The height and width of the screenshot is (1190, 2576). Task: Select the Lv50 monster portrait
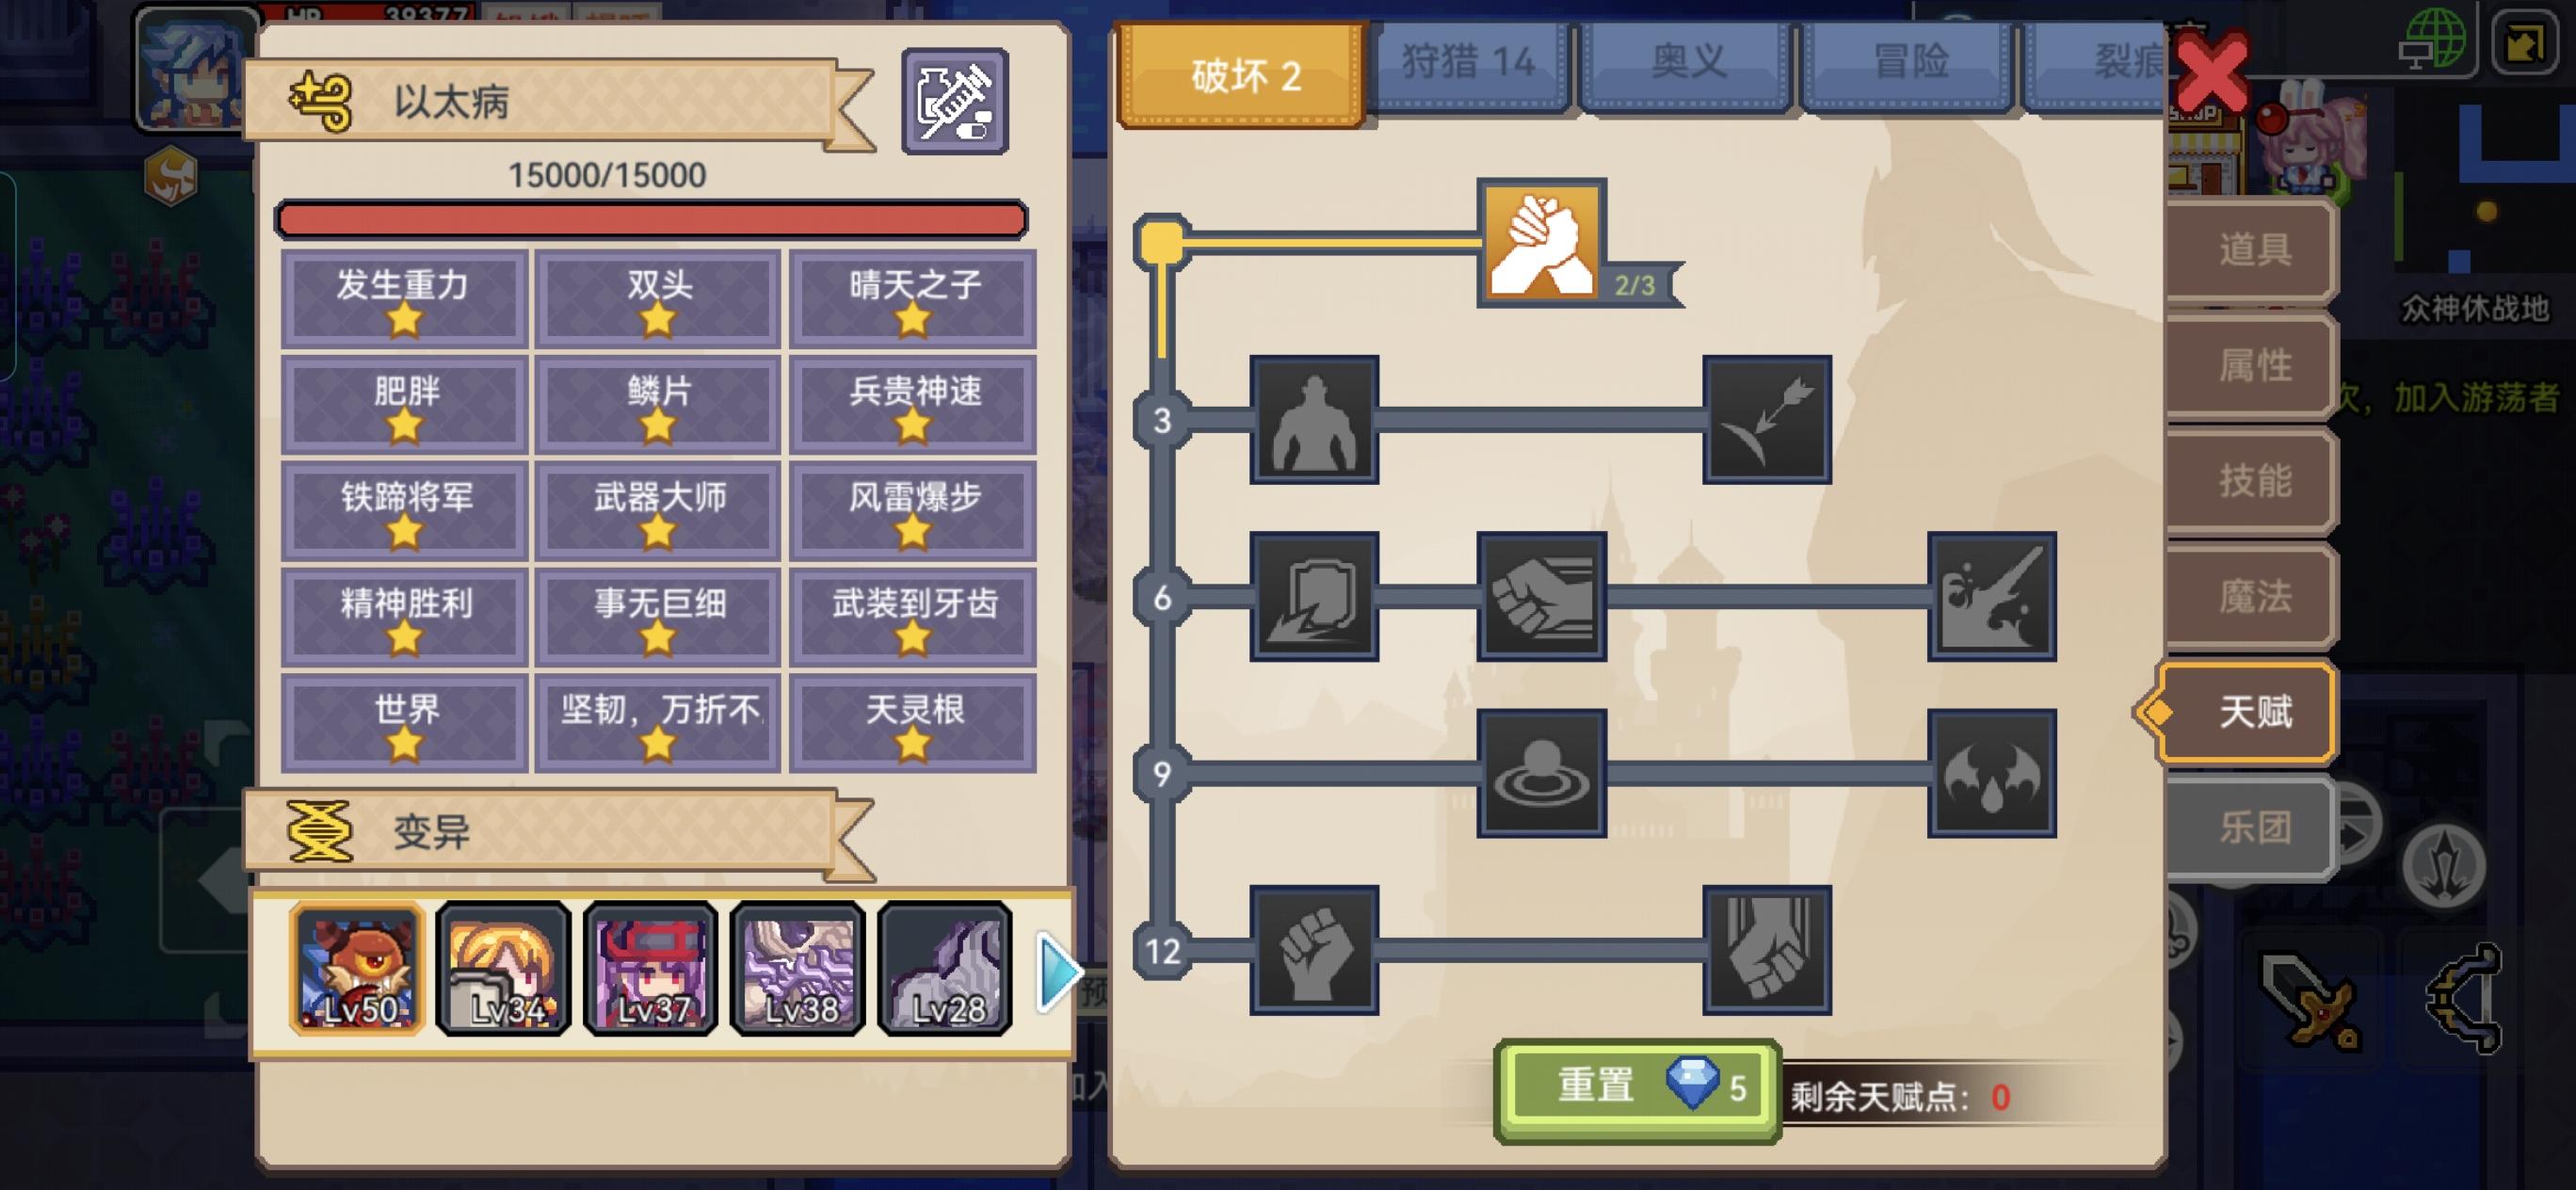click(357, 968)
